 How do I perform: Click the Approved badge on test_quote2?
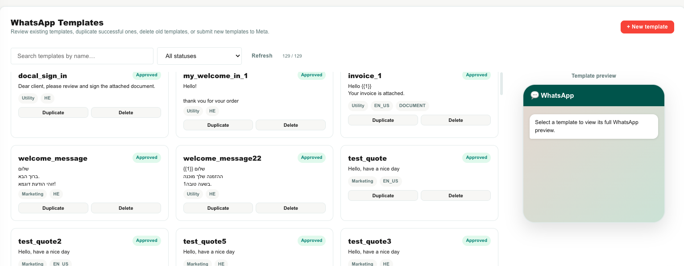pos(147,241)
